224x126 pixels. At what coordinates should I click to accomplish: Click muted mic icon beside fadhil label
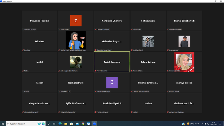click(x=23, y=71)
